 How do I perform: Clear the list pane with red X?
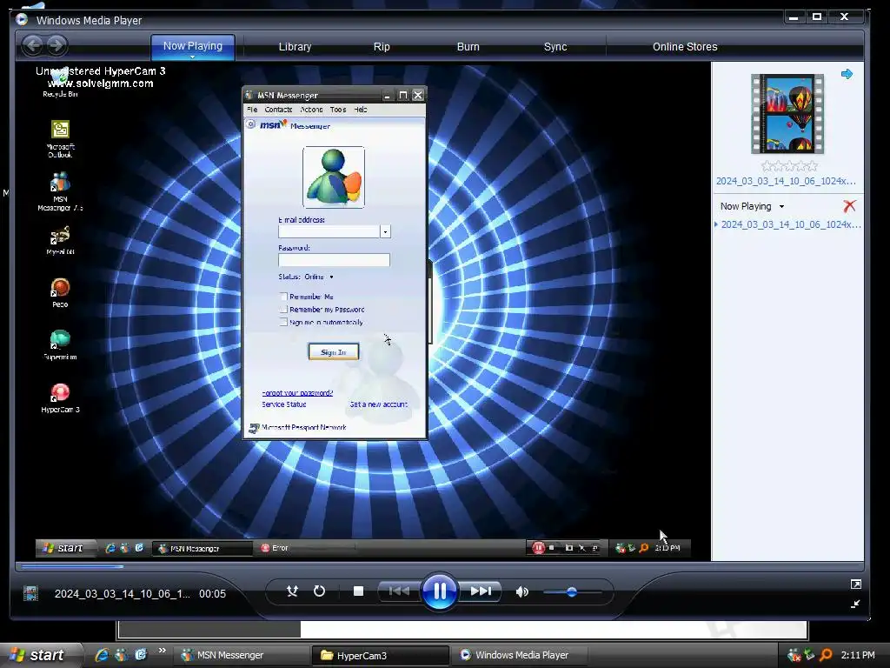849,205
